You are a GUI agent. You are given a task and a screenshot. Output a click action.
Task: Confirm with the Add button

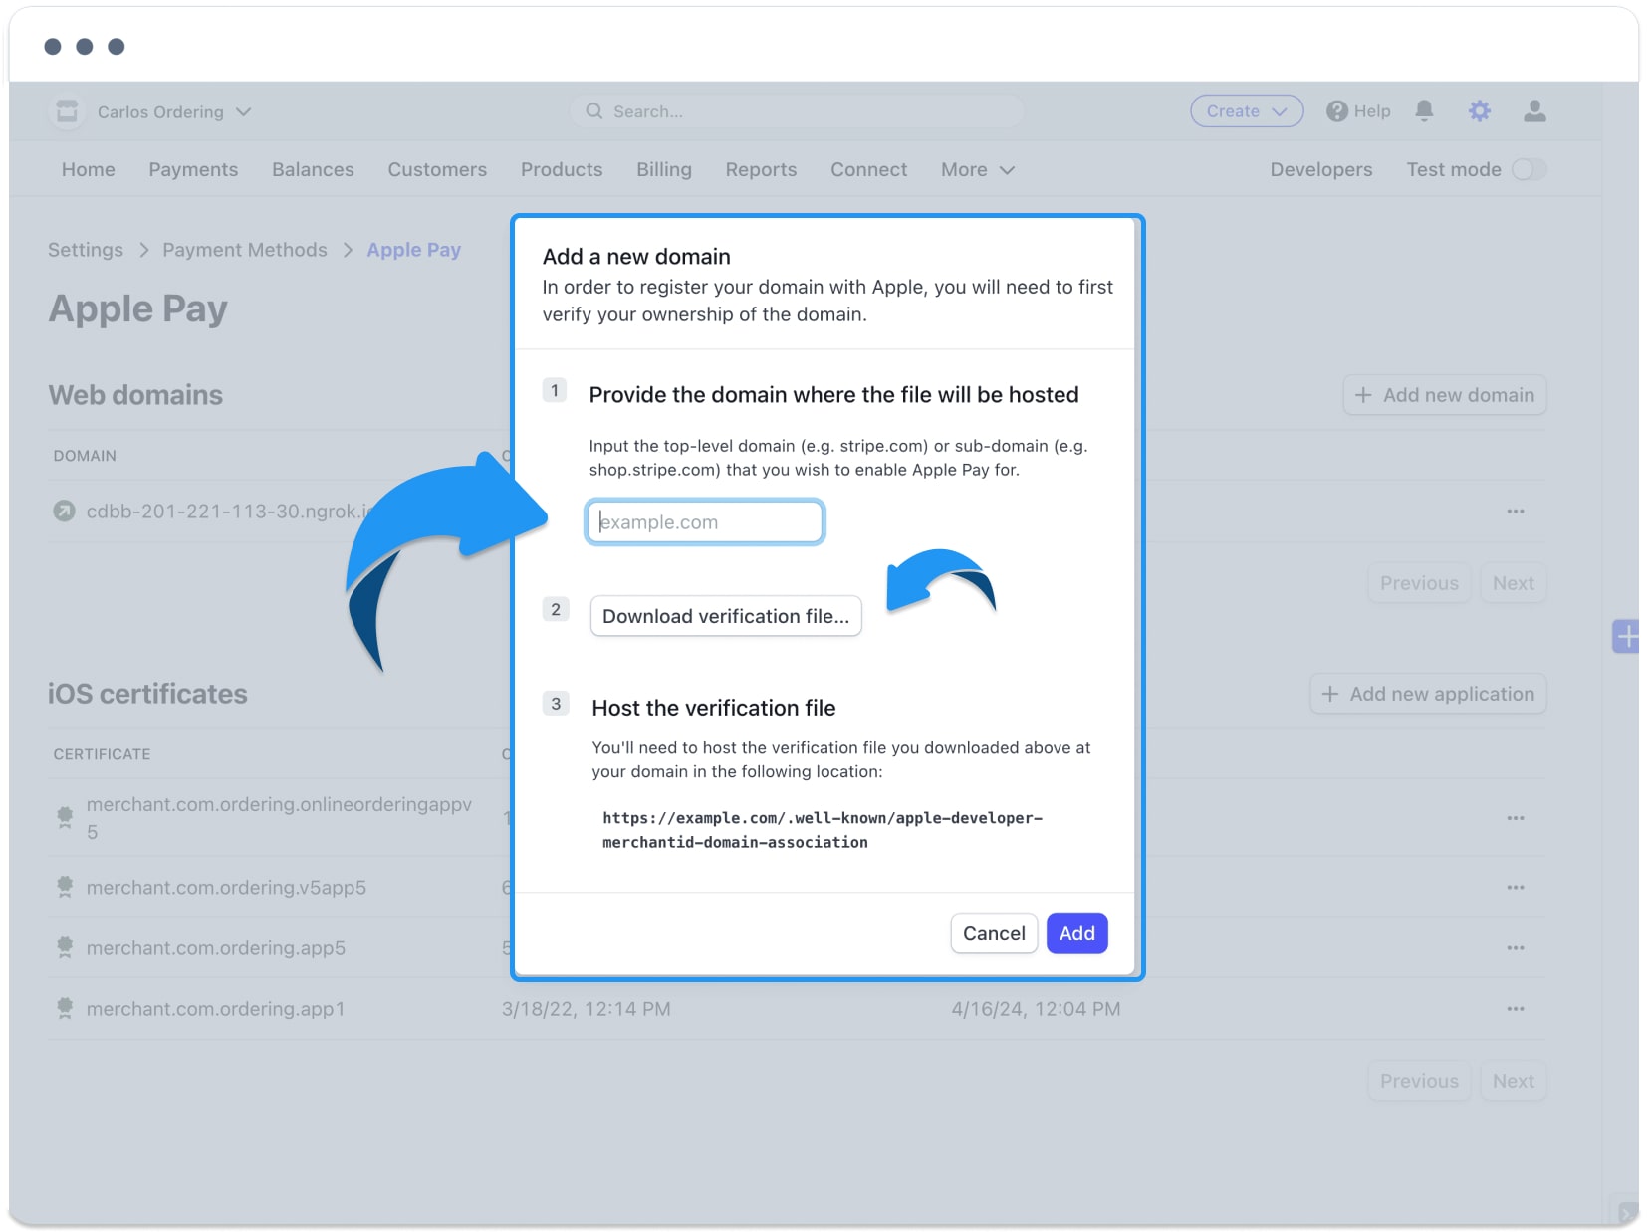(x=1077, y=933)
